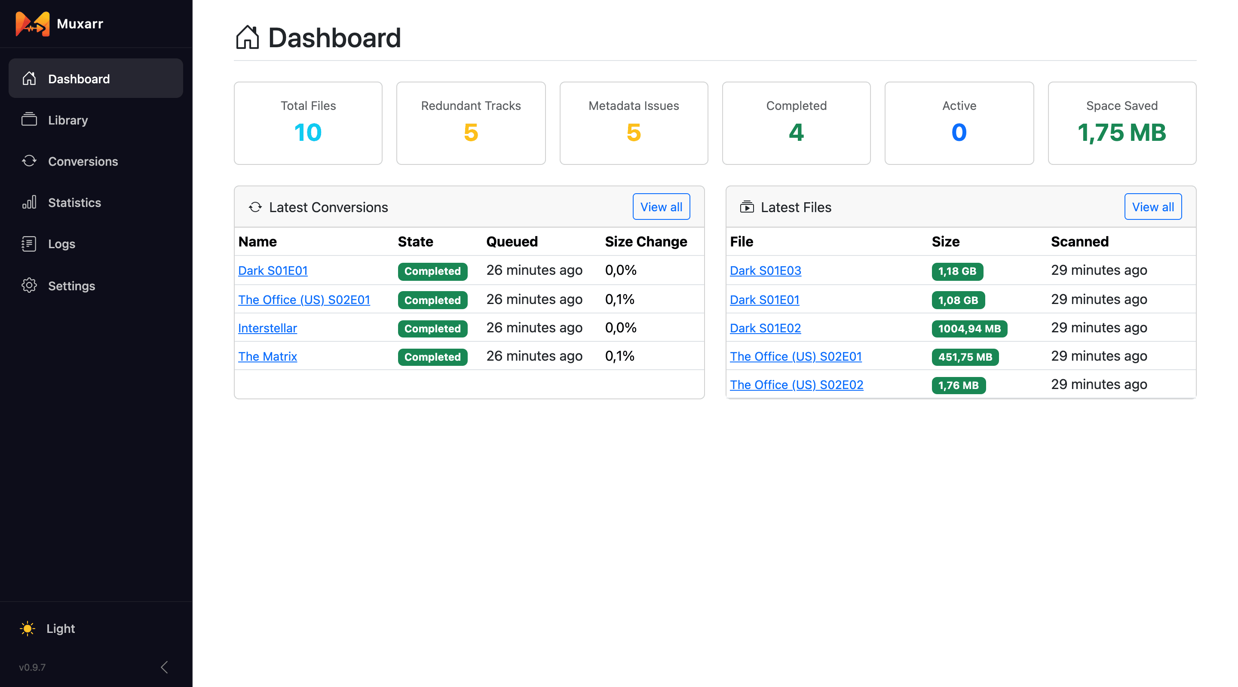Click the 1004,94 MB size badge
This screenshot has height=687, width=1238.
pos(969,329)
